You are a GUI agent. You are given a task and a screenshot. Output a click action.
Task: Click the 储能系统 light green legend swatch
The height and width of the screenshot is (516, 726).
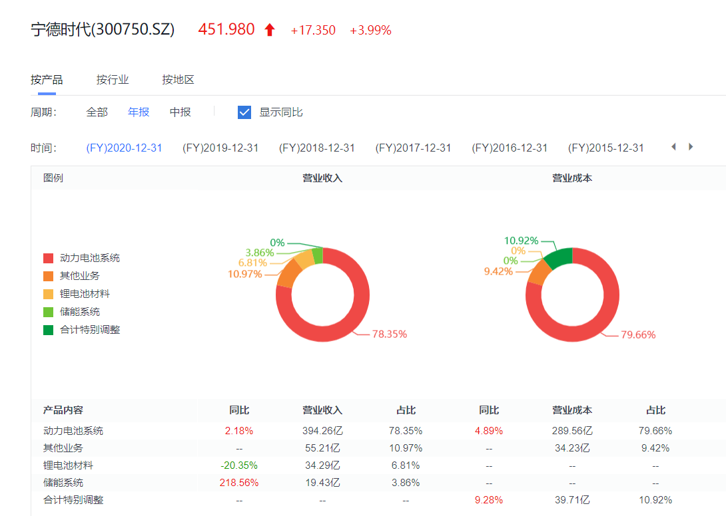pyautogui.click(x=48, y=312)
